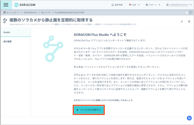The height and width of the screenshot is (125, 194).
Task: Click the app title 複数のソラカメから静止画を定期的に取得する
Action: [x=51, y=20]
